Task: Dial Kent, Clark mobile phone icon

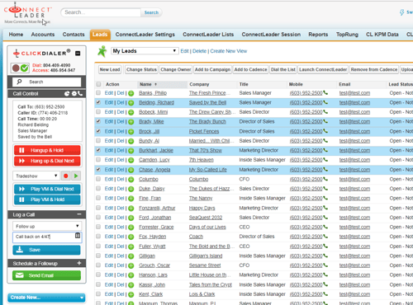Action: tap(325, 293)
